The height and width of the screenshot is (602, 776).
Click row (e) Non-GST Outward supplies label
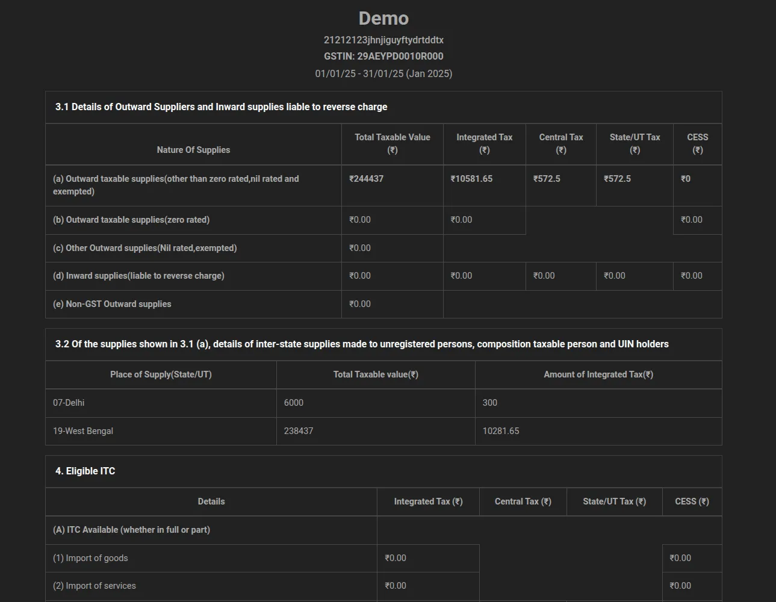click(x=112, y=304)
